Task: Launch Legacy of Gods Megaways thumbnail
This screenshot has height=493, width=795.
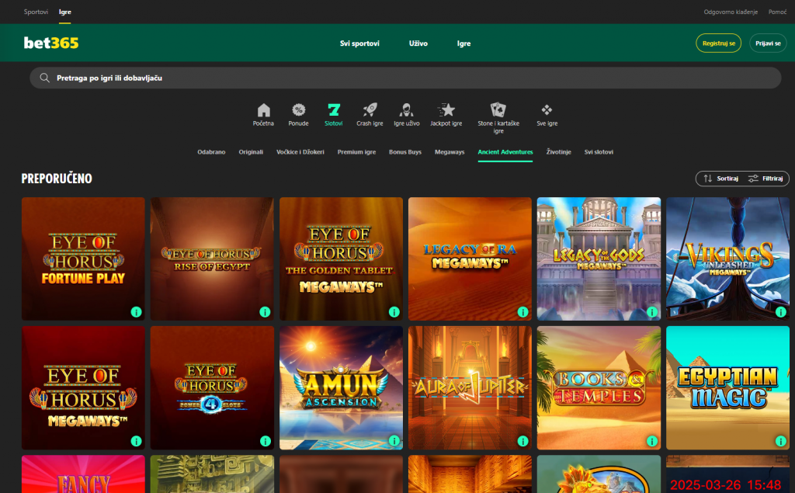Action: coord(599,259)
